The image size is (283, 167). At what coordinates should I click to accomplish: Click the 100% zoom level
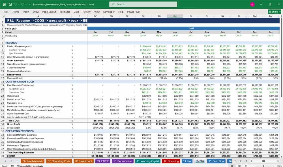[279, 166]
